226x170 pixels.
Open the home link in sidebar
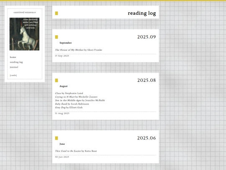pyautogui.click(x=13, y=57)
